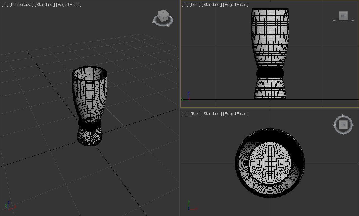Click the S compass letter in Top viewport
Viewport: 359px width, 216px height.
click(343, 134)
